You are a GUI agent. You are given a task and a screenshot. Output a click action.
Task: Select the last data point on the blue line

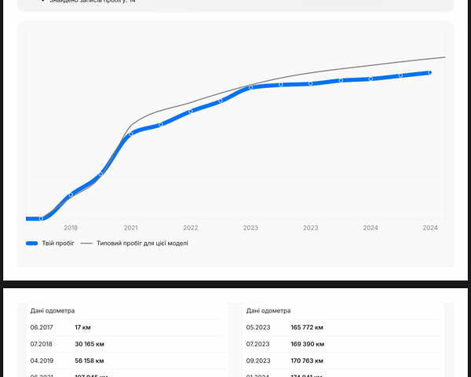pos(430,72)
